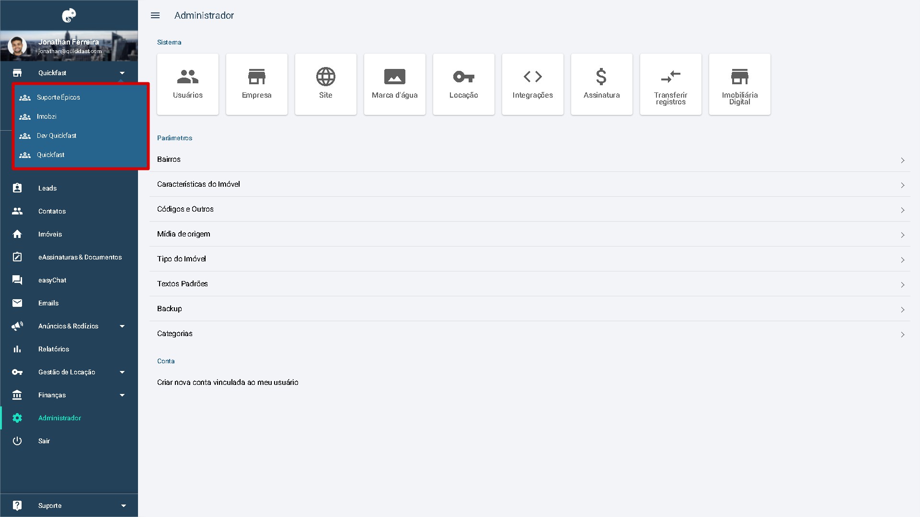
Task: Switch to the Imobzi account
Action: point(80,116)
